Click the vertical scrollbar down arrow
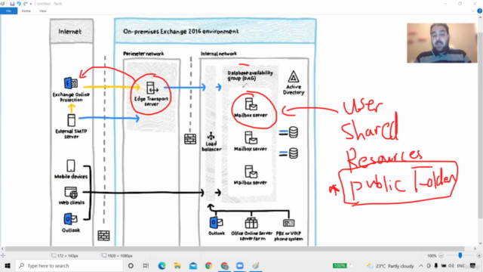 [480, 243]
